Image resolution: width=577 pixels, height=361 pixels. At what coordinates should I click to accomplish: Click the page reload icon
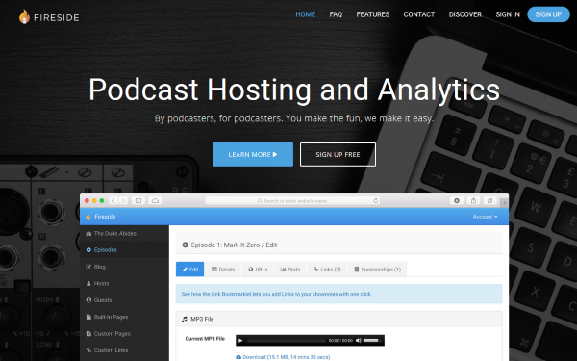(375, 201)
